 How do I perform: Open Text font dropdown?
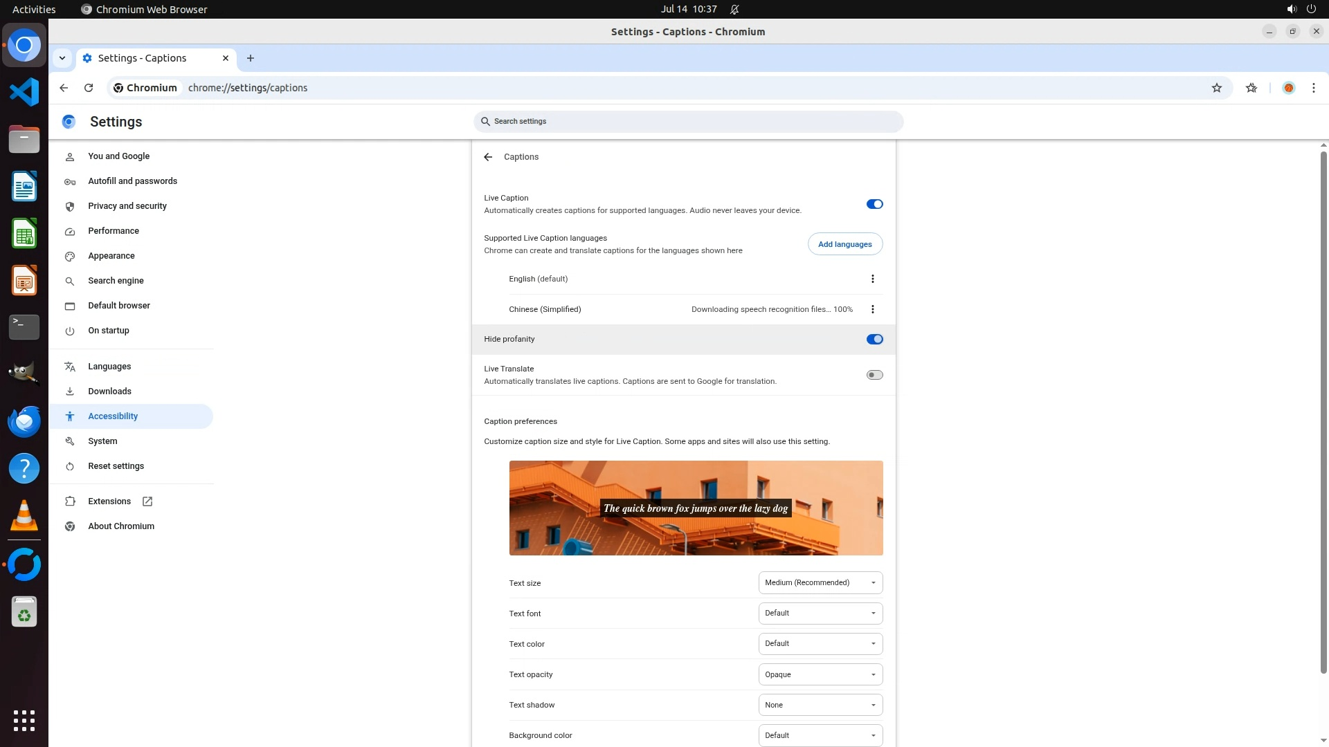point(820,614)
